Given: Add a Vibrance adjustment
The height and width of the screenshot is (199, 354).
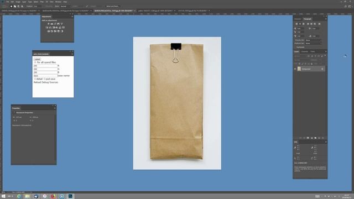Looking at the screenshot, I should (x=61, y=24).
